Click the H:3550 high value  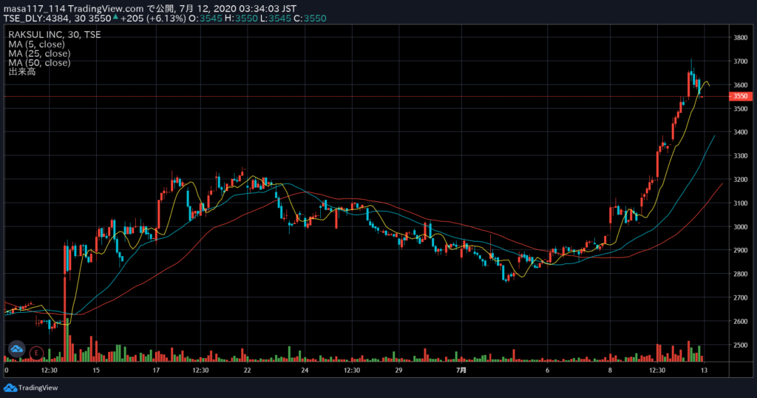242,18
